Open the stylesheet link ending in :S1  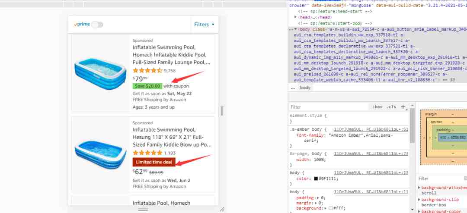point(371,129)
